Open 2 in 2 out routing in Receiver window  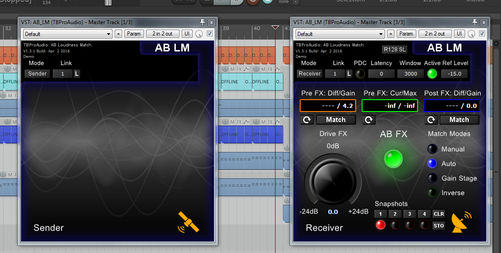(x=435, y=34)
